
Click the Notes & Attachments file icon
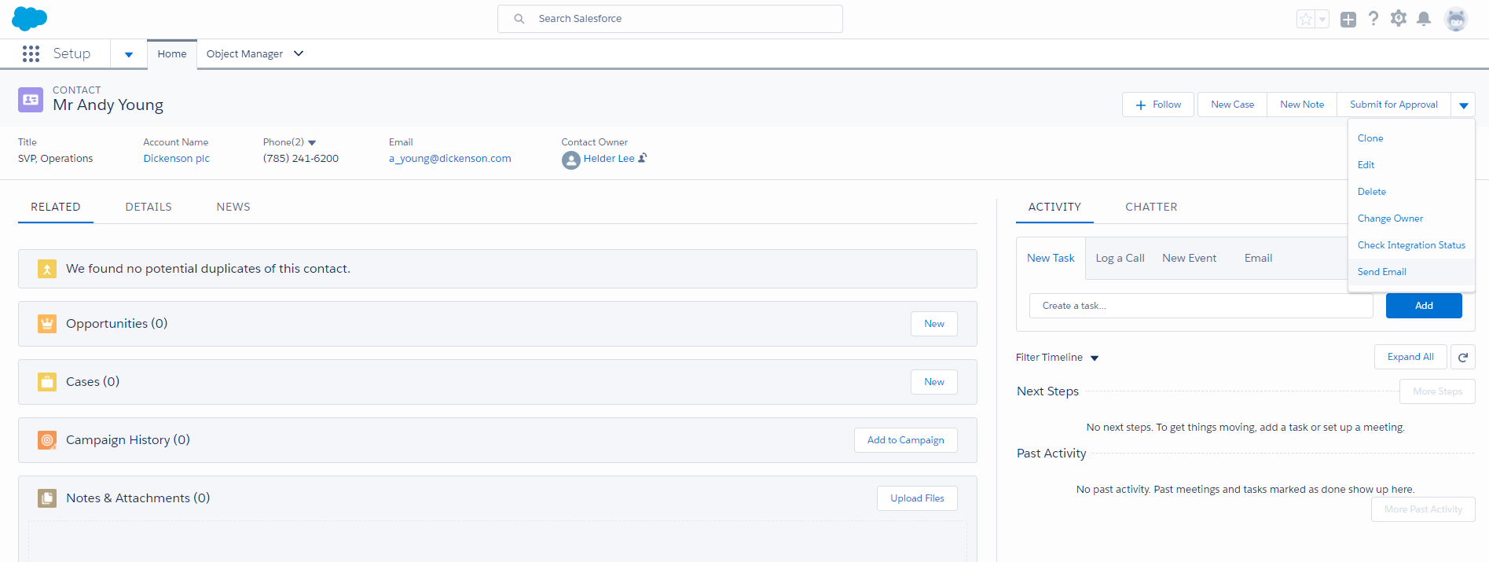point(47,498)
